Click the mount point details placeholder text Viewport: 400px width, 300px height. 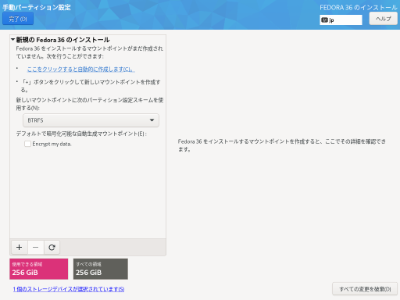coord(281,145)
